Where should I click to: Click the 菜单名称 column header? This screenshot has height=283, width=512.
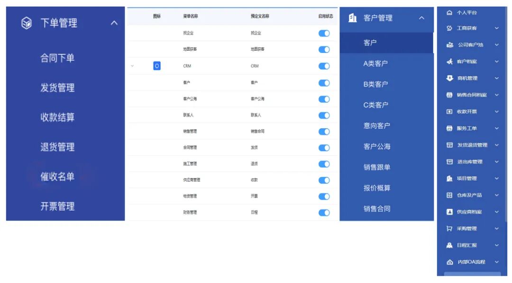(x=191, y=16)
